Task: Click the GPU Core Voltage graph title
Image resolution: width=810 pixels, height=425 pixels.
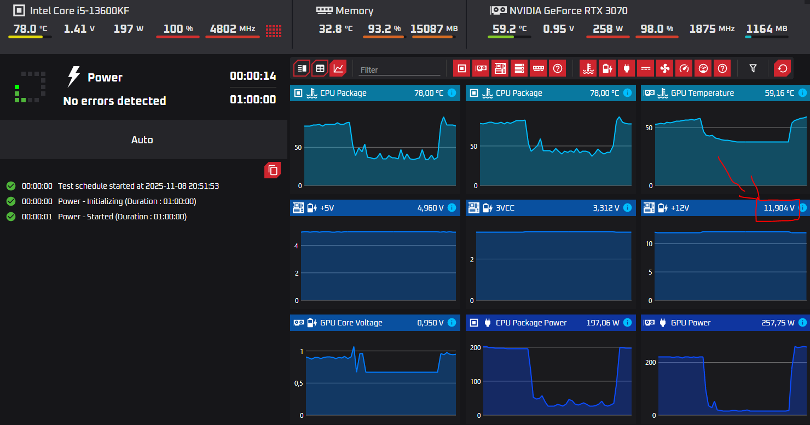Action: click(x=351, y=323)
